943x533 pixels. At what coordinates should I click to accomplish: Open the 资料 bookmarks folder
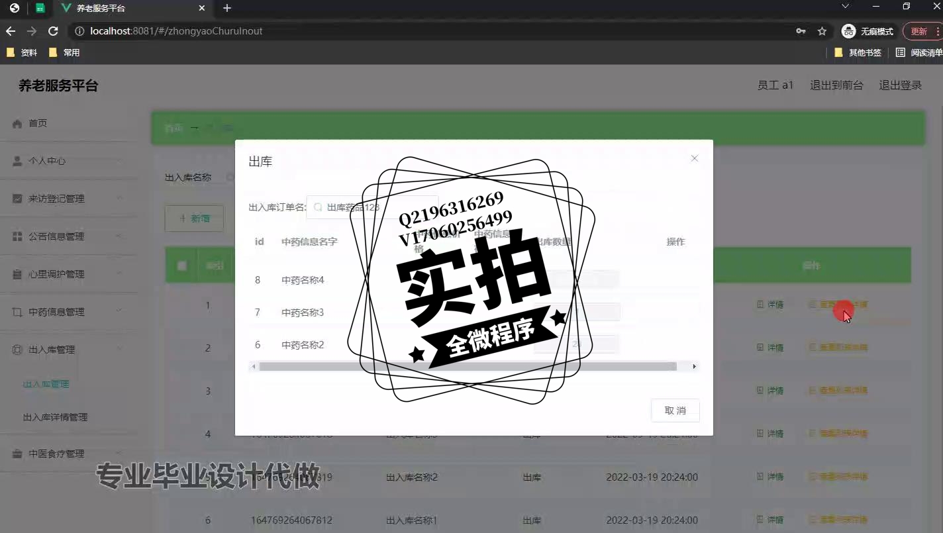tap(22, 52)
